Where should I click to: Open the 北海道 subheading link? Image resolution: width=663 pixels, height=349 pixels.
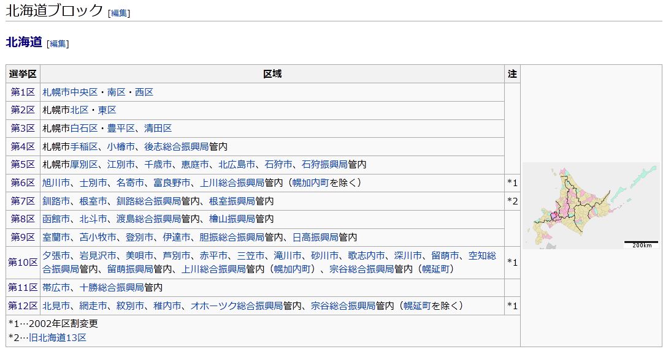coord(24,42)
